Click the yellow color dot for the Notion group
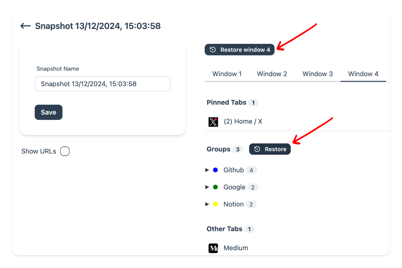Image resolution: width=402 pixels, height=268 pixels. tap(215, 204)
